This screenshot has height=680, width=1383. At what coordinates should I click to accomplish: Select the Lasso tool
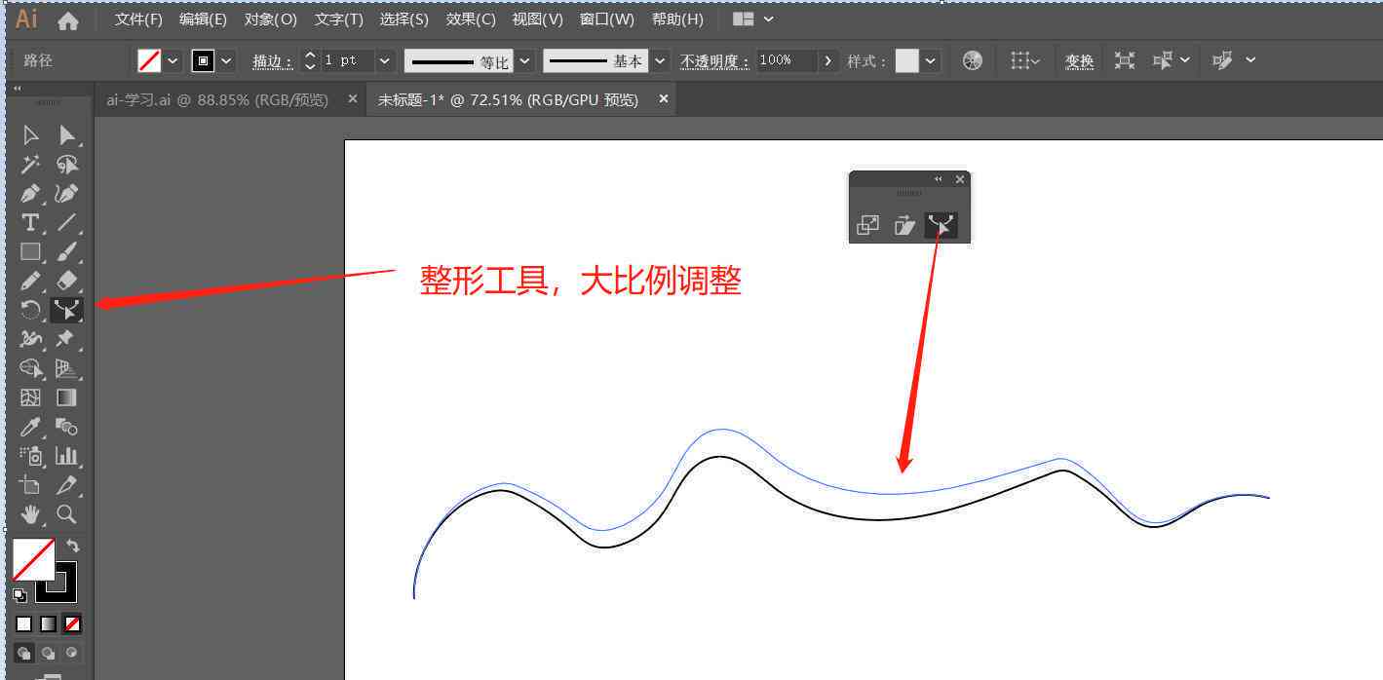coord(66,164)
